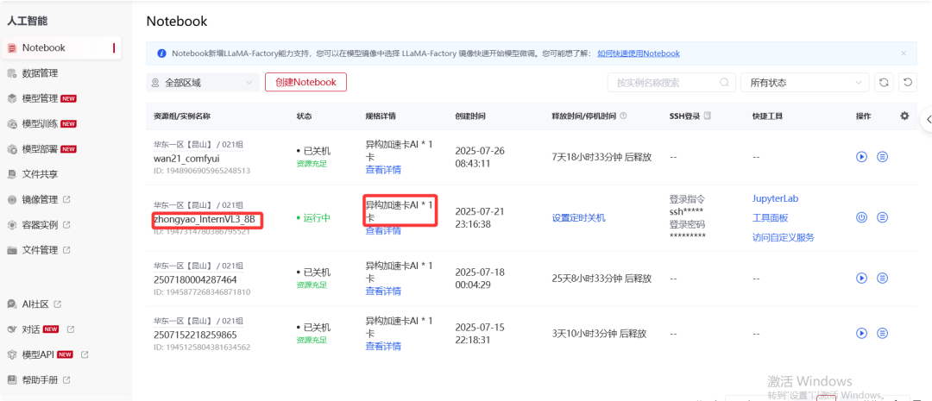The height and width of the screenshot is (401, 932).
Task: Click the 模型部署 sidebar icon
Action: click(12, 149)
